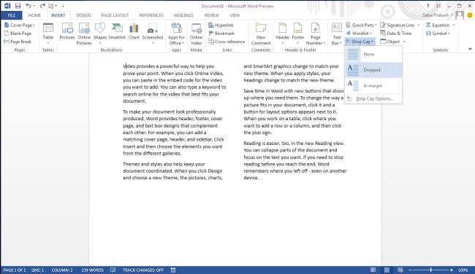The width and height of the screenshot is (475, 274).
Task: Add a New Comment
Action: coord(261,34)
